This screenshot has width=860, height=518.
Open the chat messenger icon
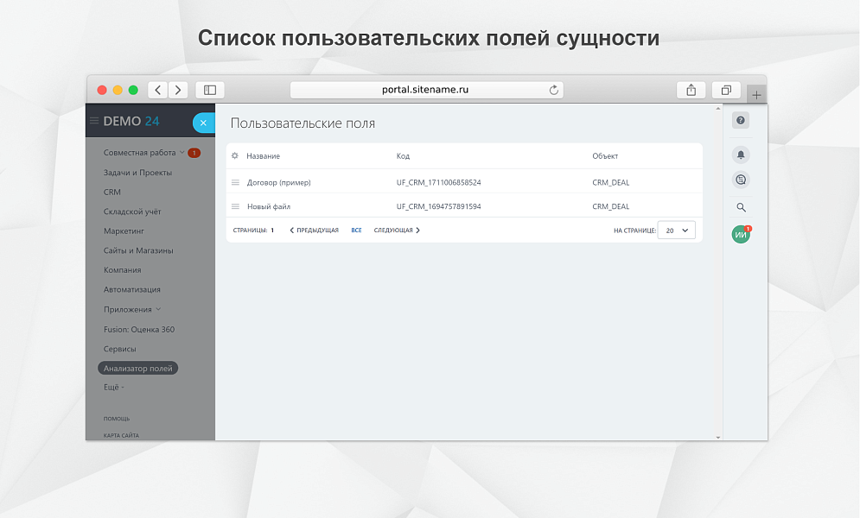pyautogui.click(x=741, y=179)
